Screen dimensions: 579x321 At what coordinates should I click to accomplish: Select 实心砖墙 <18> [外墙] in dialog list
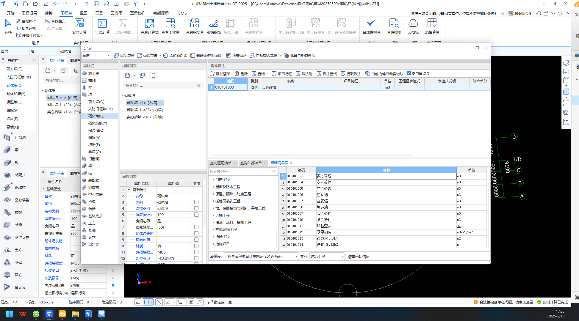coord(145,117)
